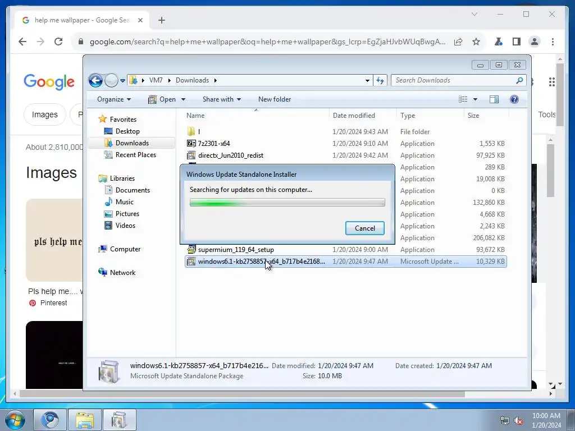This screenshot has height=431, width=575.
Task: Open Recent Places in navigation pane
Action: pyautogui.click(x=136, y=155)
